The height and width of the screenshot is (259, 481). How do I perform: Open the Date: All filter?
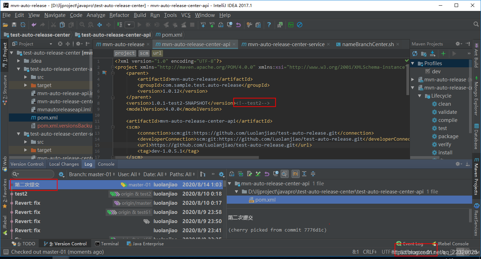pos(155,174)
